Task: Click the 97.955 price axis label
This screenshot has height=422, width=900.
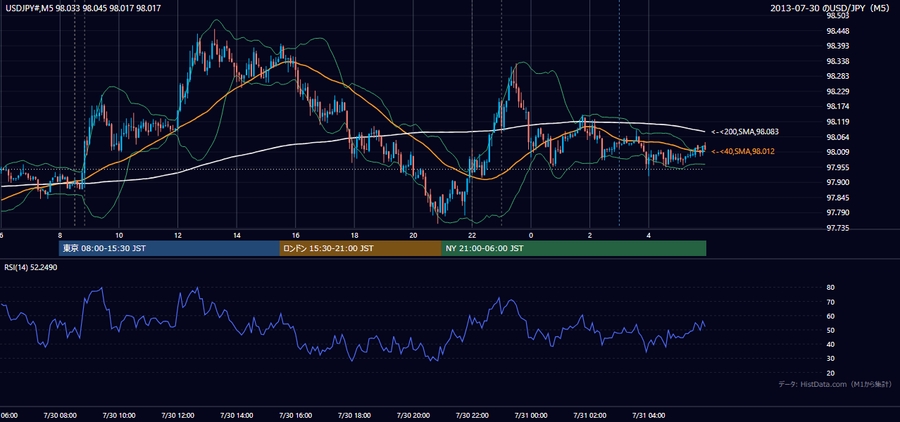Action: (837, 167)
